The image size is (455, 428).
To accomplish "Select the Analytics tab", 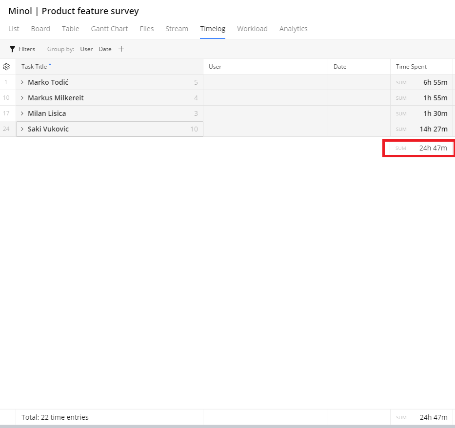I will tap(293, 29).
